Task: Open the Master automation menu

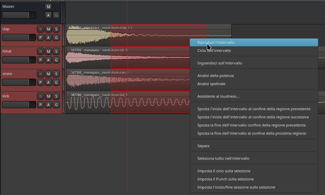Action: (x=48, y=15)
